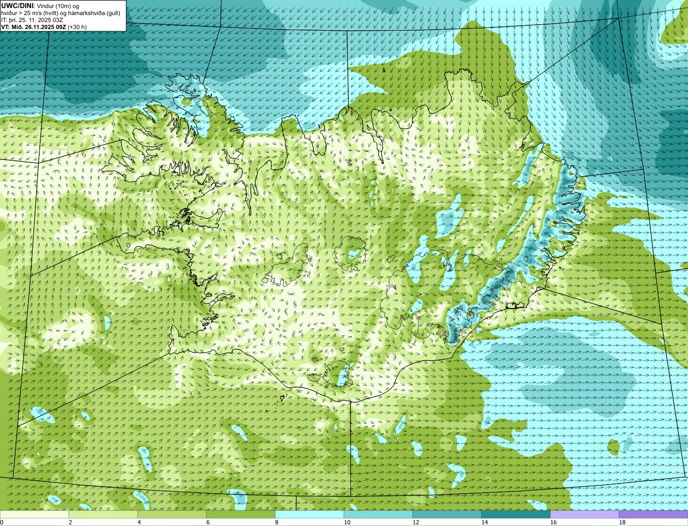Click the legend scale label '14'
688x526 pixels.
point(485,522)
